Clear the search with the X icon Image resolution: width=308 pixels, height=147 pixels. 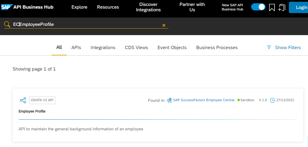pos(164,25)
